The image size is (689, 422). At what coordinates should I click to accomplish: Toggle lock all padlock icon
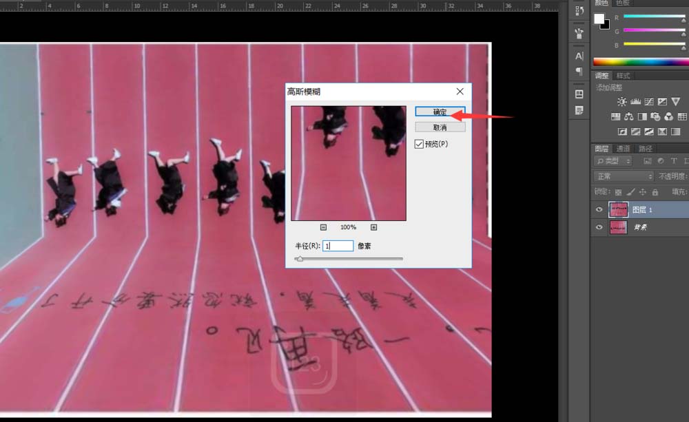coord(655,192)
